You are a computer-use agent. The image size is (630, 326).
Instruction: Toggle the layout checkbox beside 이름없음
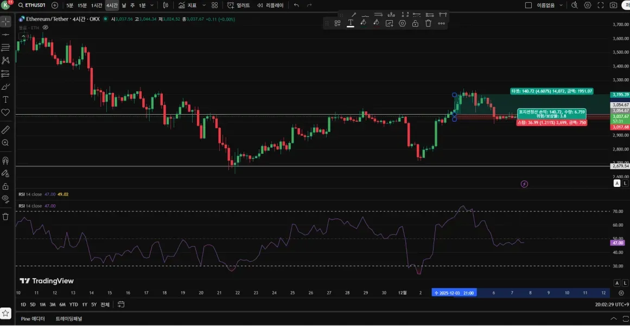point(529,5)
